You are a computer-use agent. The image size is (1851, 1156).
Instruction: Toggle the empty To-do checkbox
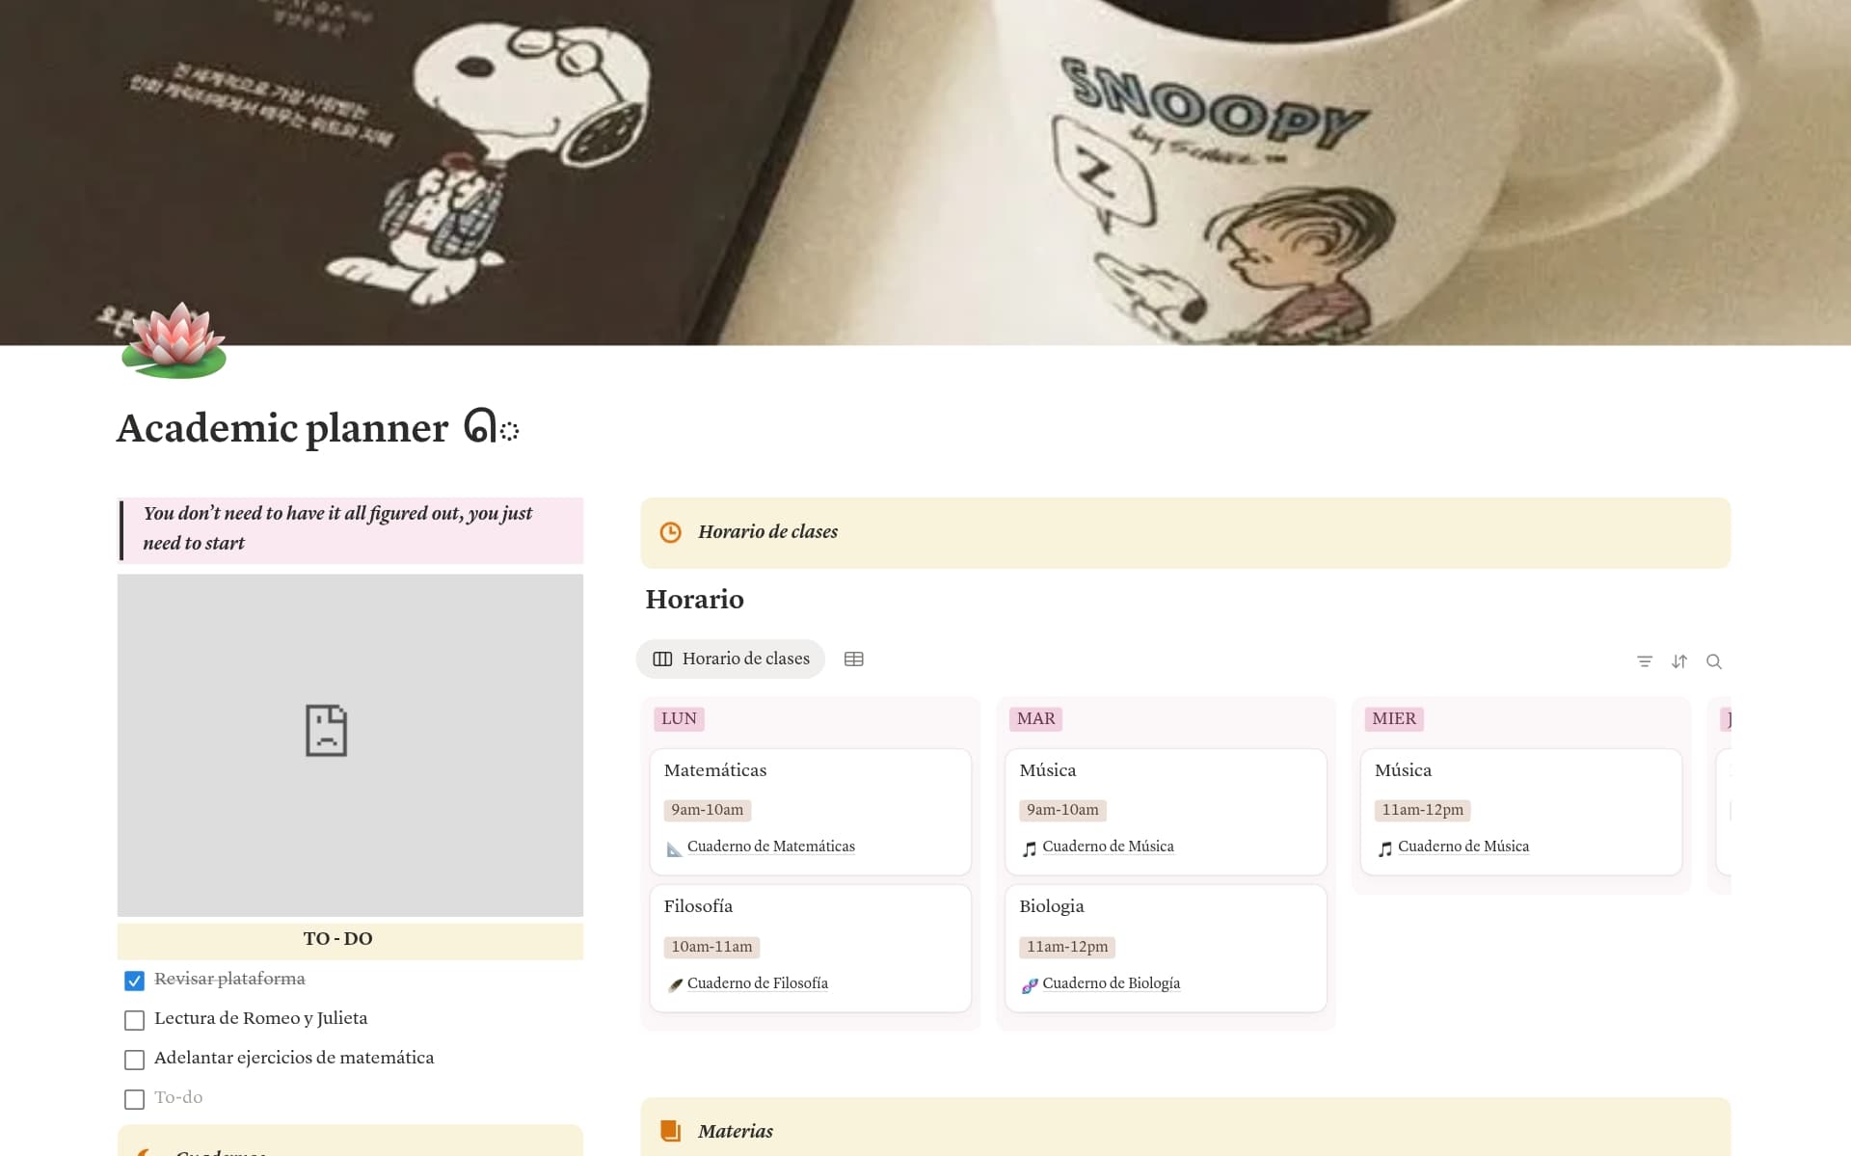point(134,1099)
